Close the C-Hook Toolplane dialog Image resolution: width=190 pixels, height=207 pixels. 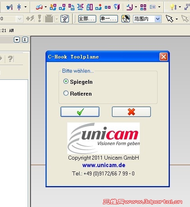(x=163, y=57)
